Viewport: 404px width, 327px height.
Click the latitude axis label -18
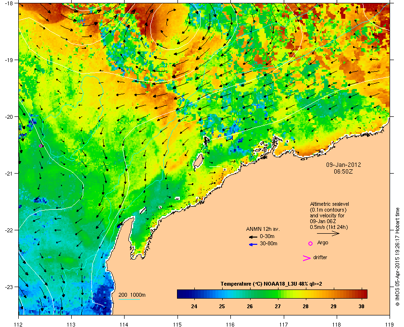click(x=8, y=3)
